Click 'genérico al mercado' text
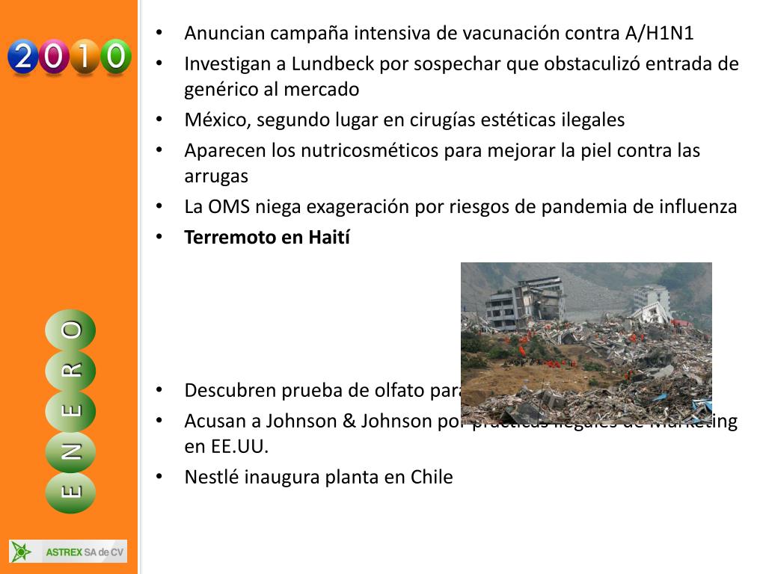 [272, 90]
